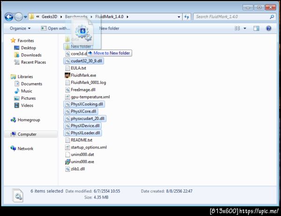Expand the arrow after FluidMark_1.4.0 breadcrumb
This screenshot has width=281, height=216.
[x=127, y=17]
